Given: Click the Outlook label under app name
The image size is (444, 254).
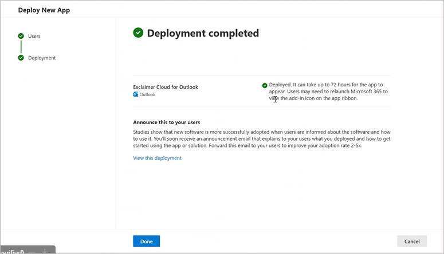Looking at the screenshot, I should [x=148, y=95].
